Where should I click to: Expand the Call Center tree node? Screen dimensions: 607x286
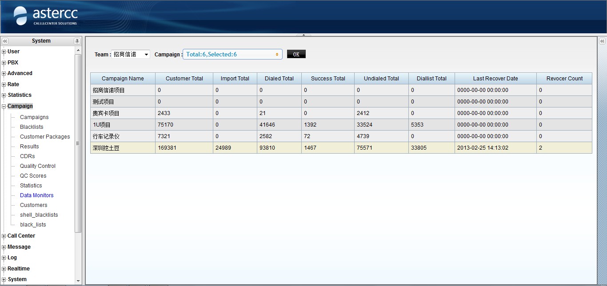(x=4, y=236)
